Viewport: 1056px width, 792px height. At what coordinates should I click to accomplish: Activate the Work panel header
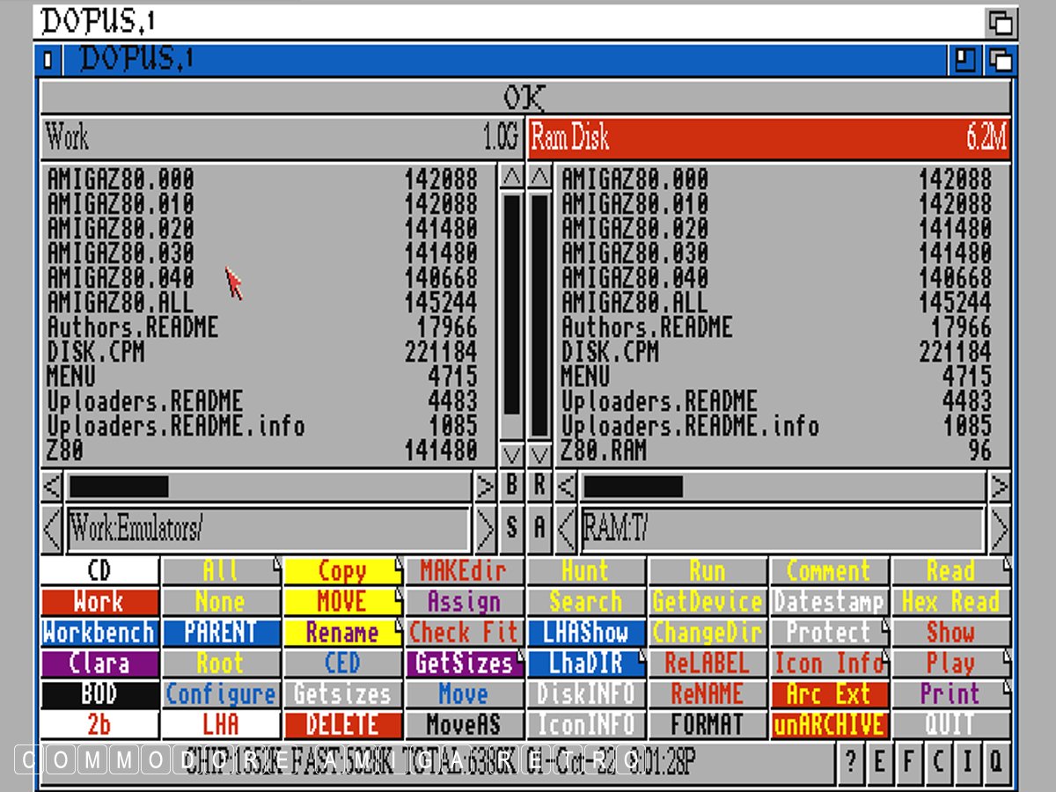coord(282,138)
